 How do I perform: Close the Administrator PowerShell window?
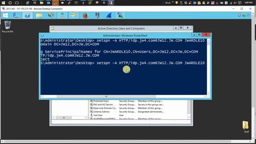[206, 35]
